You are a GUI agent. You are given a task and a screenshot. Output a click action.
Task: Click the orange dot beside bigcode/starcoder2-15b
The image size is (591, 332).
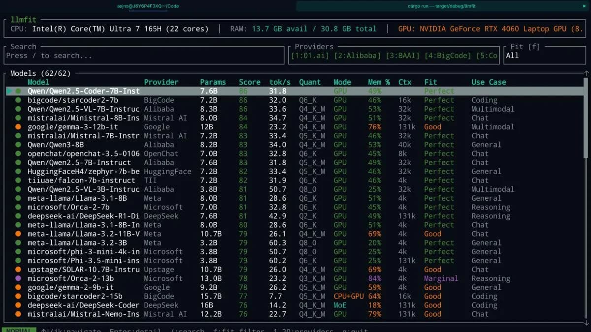pyautogui.click(x=18, y=297)
